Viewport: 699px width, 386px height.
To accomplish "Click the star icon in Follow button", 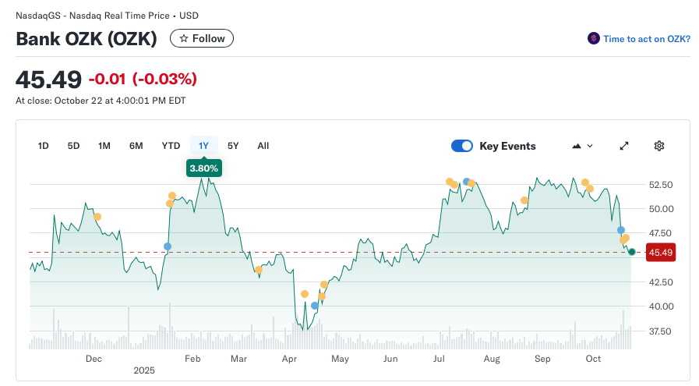I will point(183,38).
